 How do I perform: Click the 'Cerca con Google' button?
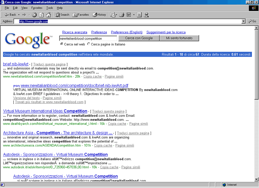pos(139,38)
